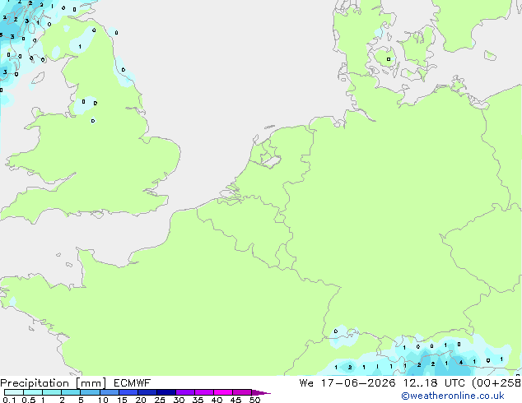Click the 'Precipitation [mm]' title text
The height and width of the screenshot is (403, 522).
[x=54, y=383]
